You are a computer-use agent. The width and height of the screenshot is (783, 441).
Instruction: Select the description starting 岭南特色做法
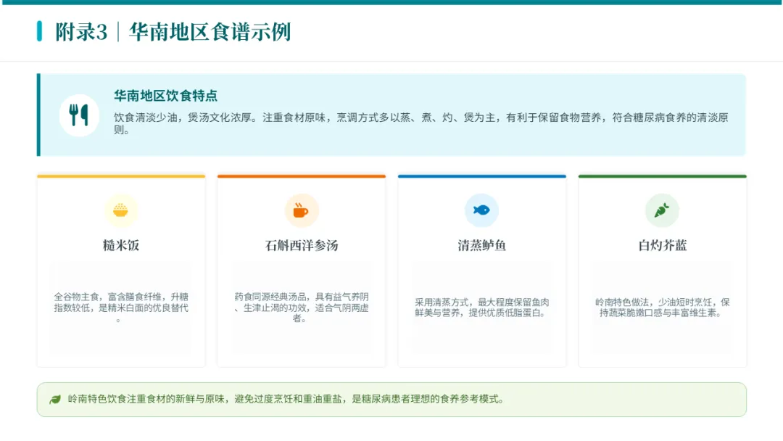click(663, 308)
